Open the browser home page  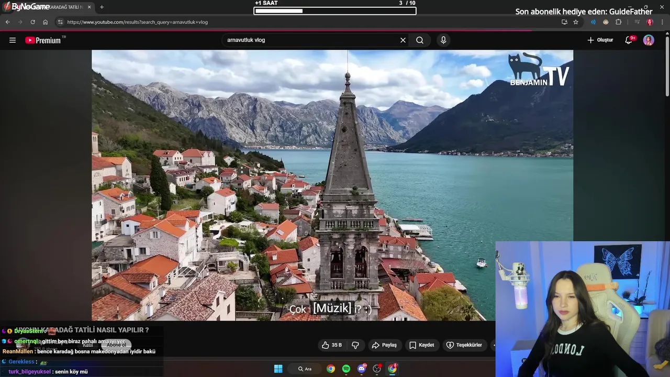click(46, 22)
